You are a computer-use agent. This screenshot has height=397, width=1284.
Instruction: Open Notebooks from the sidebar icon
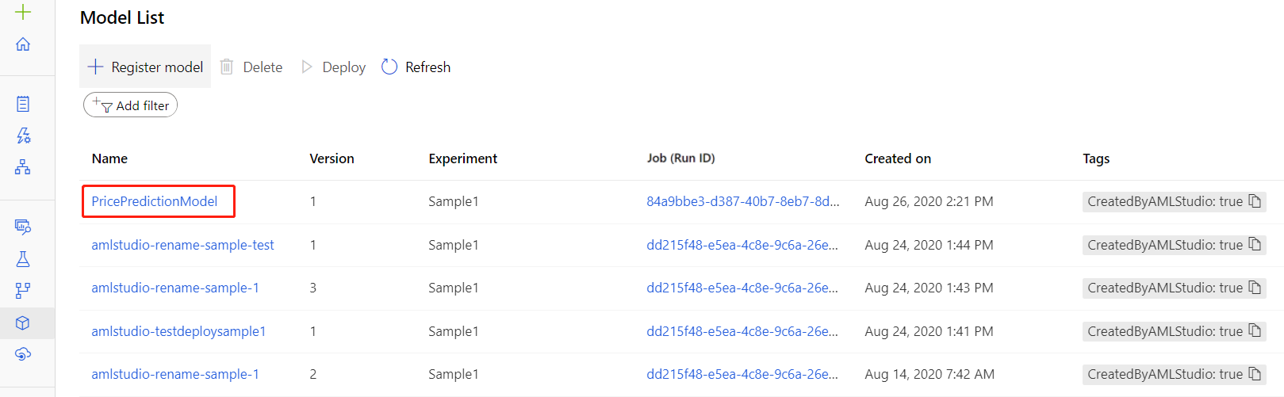[23, 104]
